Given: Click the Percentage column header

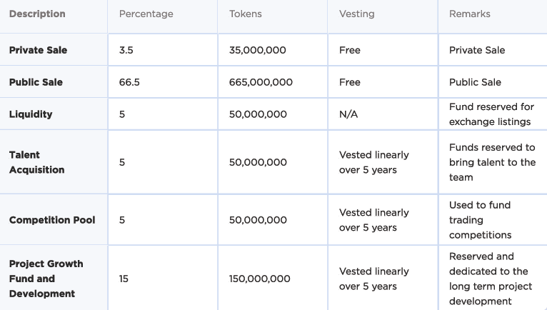Looking at the screenshot, I should (x=146, y=14).
